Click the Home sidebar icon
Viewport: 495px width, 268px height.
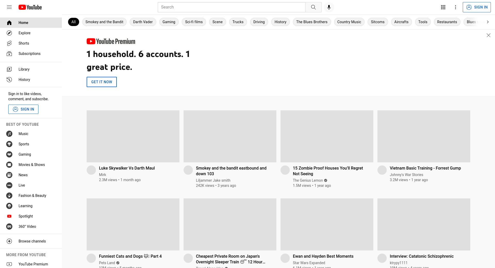(x=9, y=23)
